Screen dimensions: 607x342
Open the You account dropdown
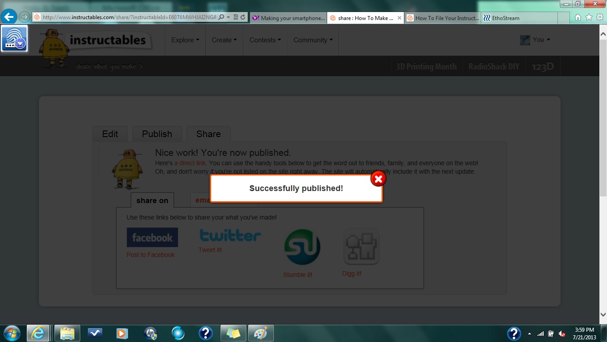541,40
